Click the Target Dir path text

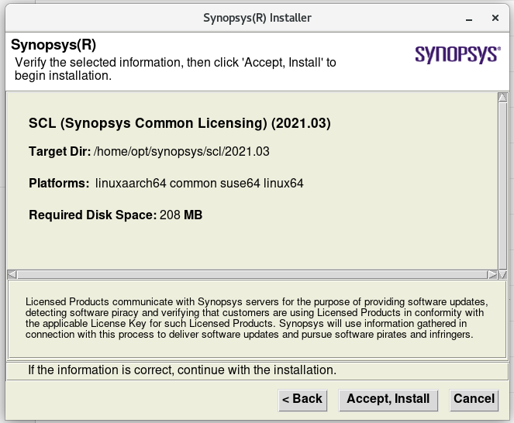click(x=181, y=152)
